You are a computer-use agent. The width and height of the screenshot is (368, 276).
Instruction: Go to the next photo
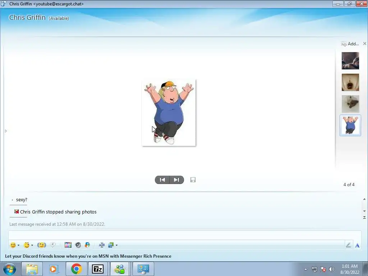click(176, 180)
